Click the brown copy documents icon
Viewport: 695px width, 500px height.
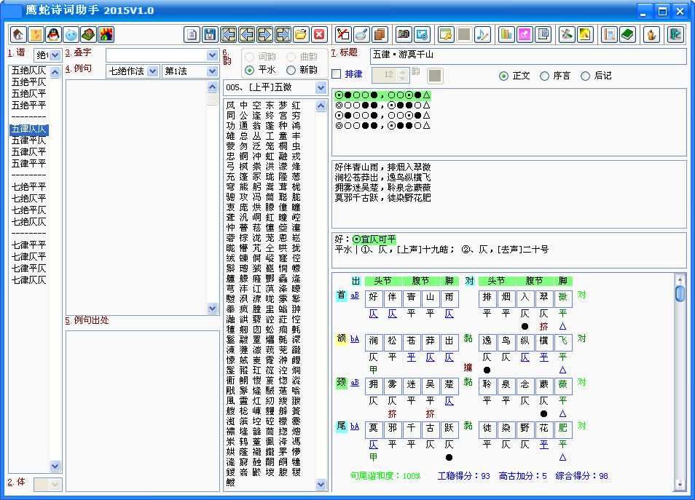click(x=379, y=34)
